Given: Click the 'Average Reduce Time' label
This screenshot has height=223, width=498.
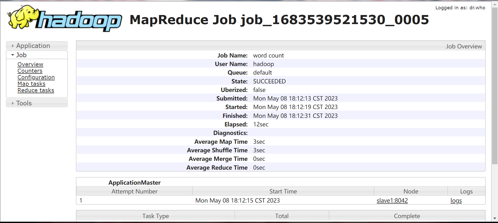Looking at the screenshot, I should (217, 168).
